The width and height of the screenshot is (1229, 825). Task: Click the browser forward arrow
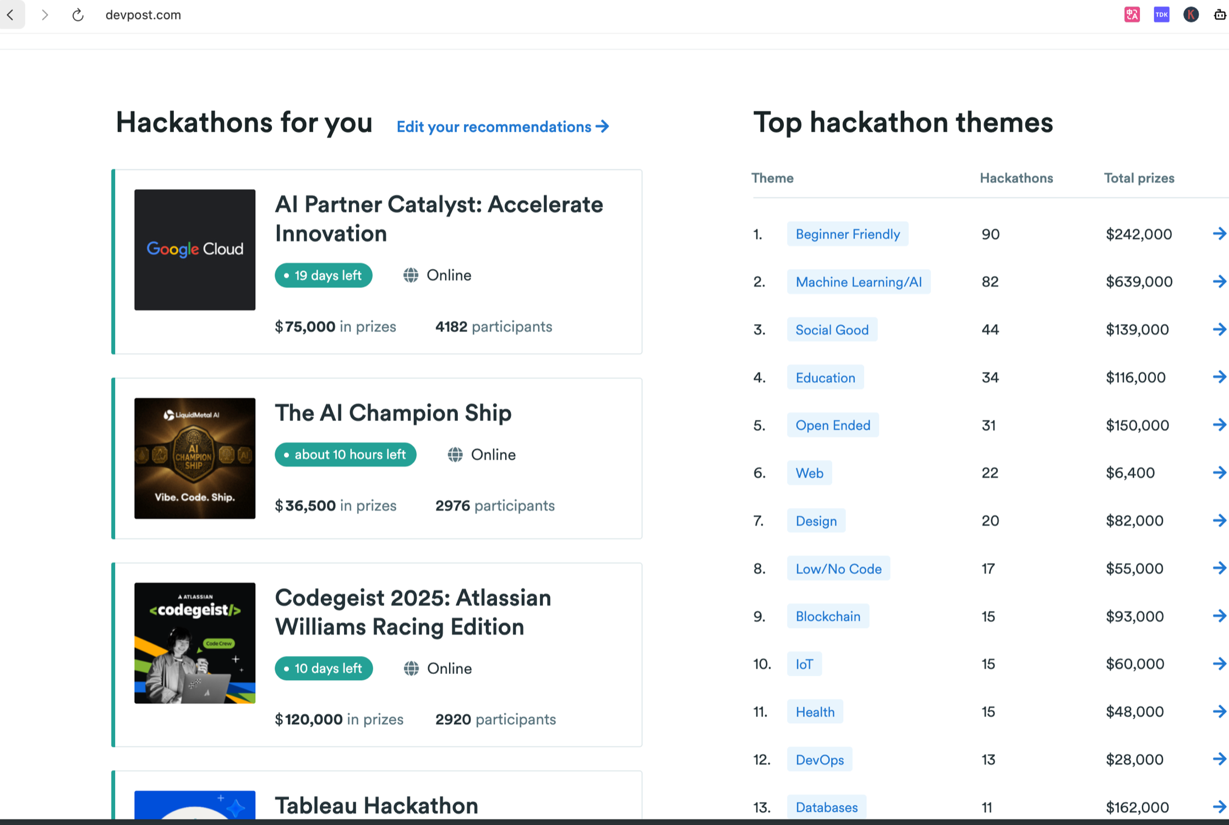pyautogui.click(x=45, y=15)
